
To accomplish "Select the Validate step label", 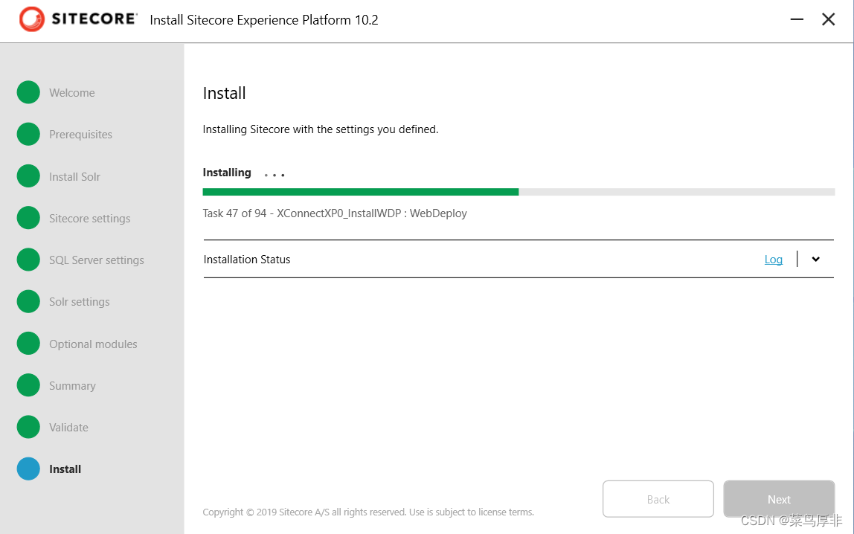I will tap(68, 428).
